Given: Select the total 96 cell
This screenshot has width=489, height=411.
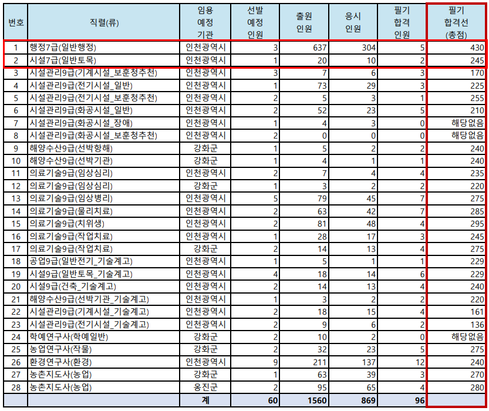Looking at the screenshot, I should click(x=402, y=400).
